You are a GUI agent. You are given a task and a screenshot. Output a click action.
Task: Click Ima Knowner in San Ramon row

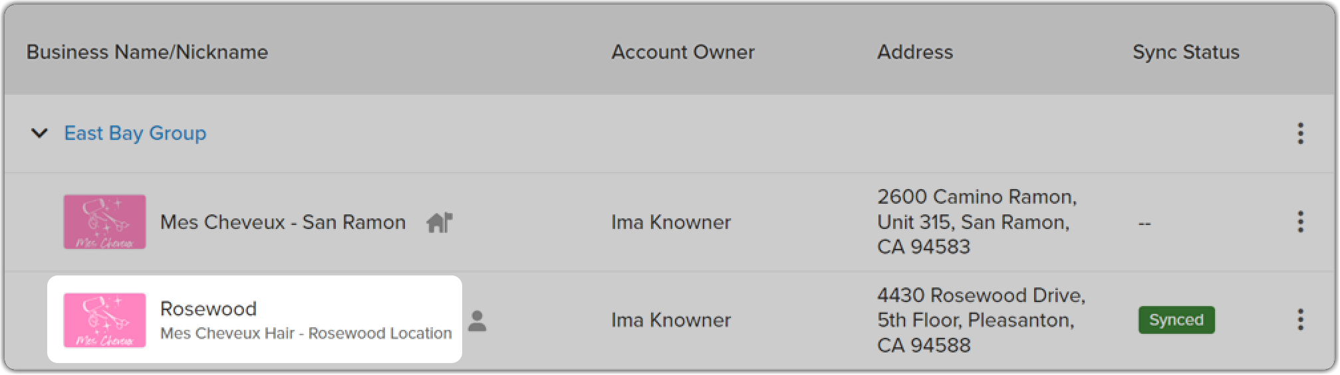click(670, 222)
